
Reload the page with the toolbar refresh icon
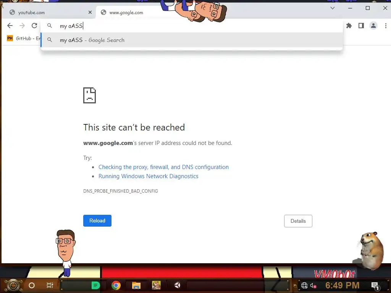[x=34, y=26]
